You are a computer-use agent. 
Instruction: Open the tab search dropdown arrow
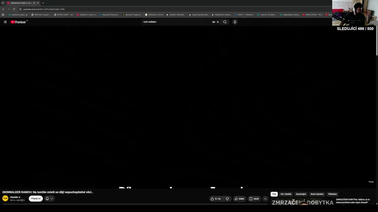tap(3, 3)
